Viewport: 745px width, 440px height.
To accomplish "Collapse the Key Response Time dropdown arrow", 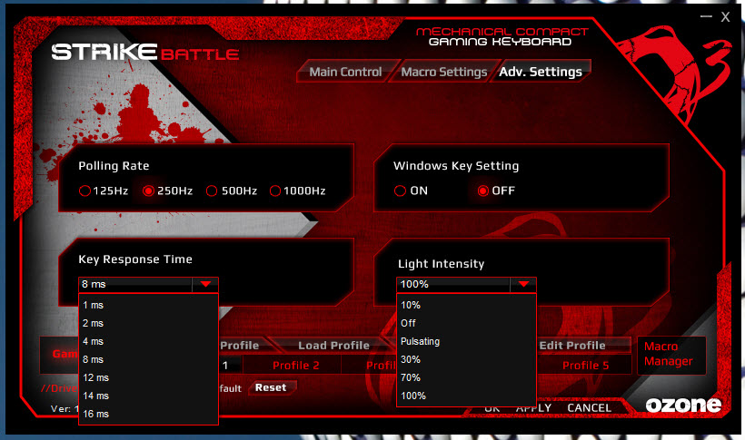I will coord(205,284).
